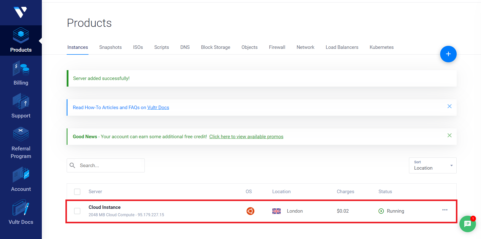This screenshot has width=481, height=239.
Task: Focus the Search servers field
Action: click(x=105, y=165)
